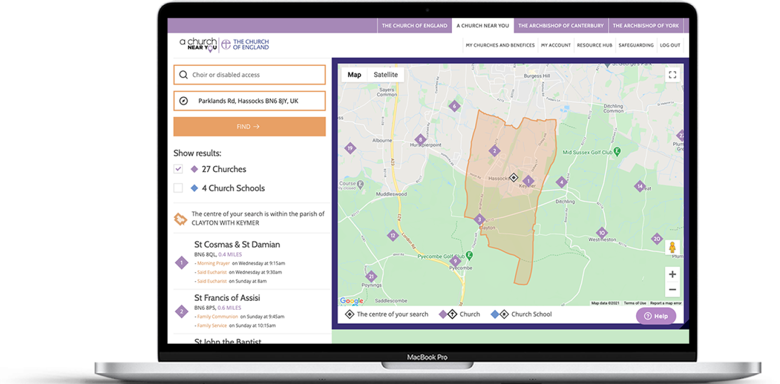Image resolution: width=780 pixels, height=384 pixels.
Task: Click the orange FIND button
Action: click(x=250, y=126)
